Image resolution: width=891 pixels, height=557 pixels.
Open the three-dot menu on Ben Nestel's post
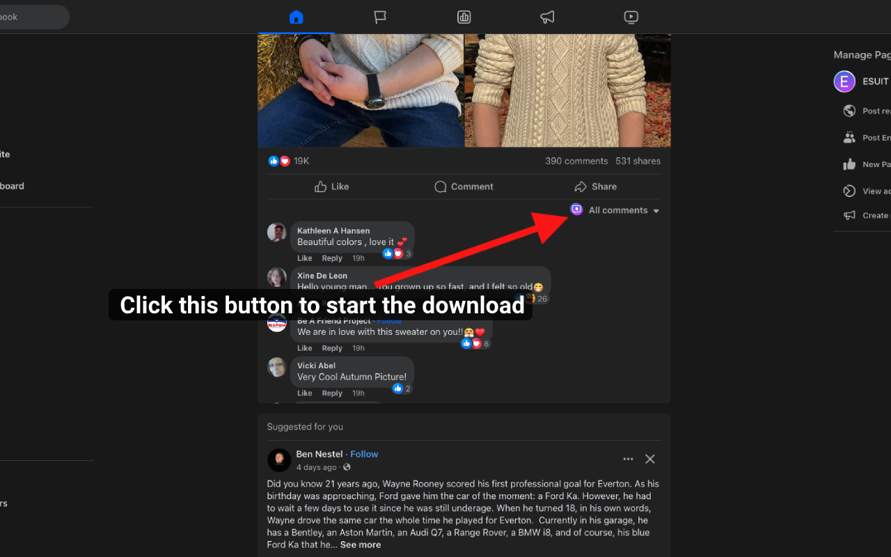(x=628, y=459)
